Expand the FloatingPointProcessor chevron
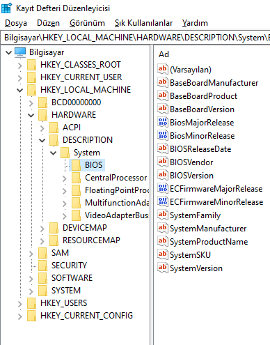 (x=65, y=191)
